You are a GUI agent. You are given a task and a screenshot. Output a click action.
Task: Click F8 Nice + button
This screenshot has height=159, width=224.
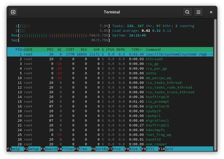(134, 149)
